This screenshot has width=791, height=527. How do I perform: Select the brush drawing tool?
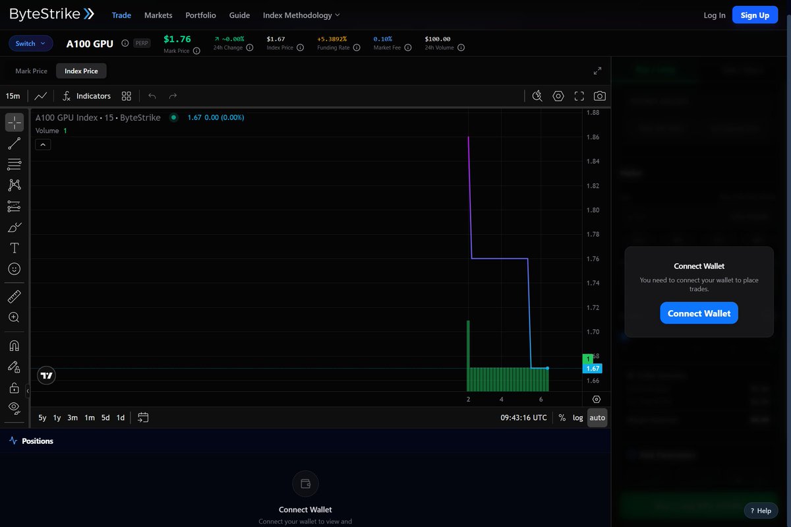(14, 228)
